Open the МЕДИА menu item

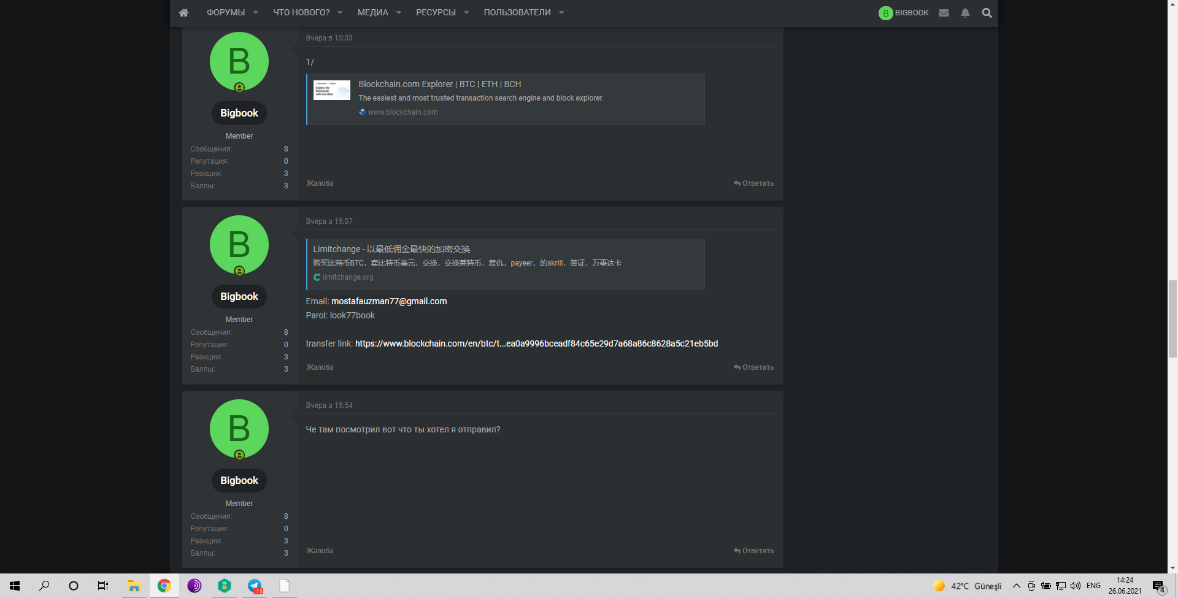[x=372, y=13]
